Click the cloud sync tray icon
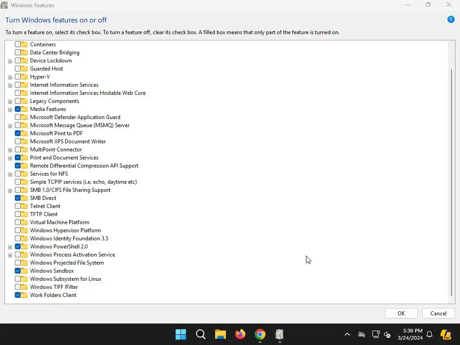The width and height of the screenshot is (460, 345). (x=362, y=334)
